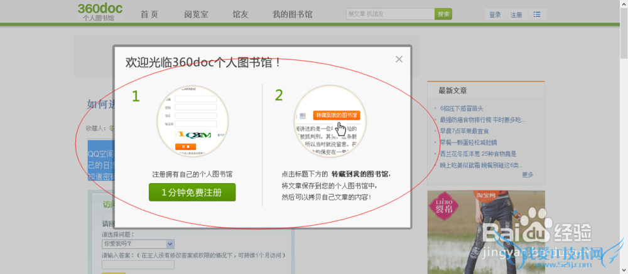628x274 pixels.
Task: Open the 你爱我吗？ question dropdown
Action: tap(138, 244)
